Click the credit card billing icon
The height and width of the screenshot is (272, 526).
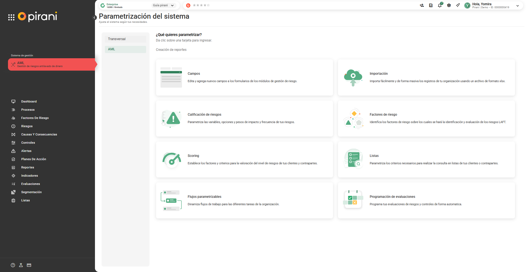tap(29, 265)
